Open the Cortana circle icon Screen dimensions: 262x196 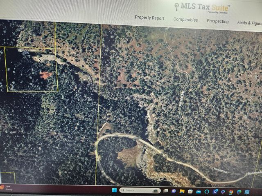[x=207, y=192]
